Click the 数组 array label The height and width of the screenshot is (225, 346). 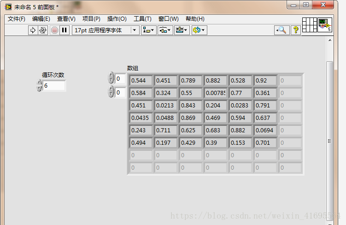click(133, 68)
